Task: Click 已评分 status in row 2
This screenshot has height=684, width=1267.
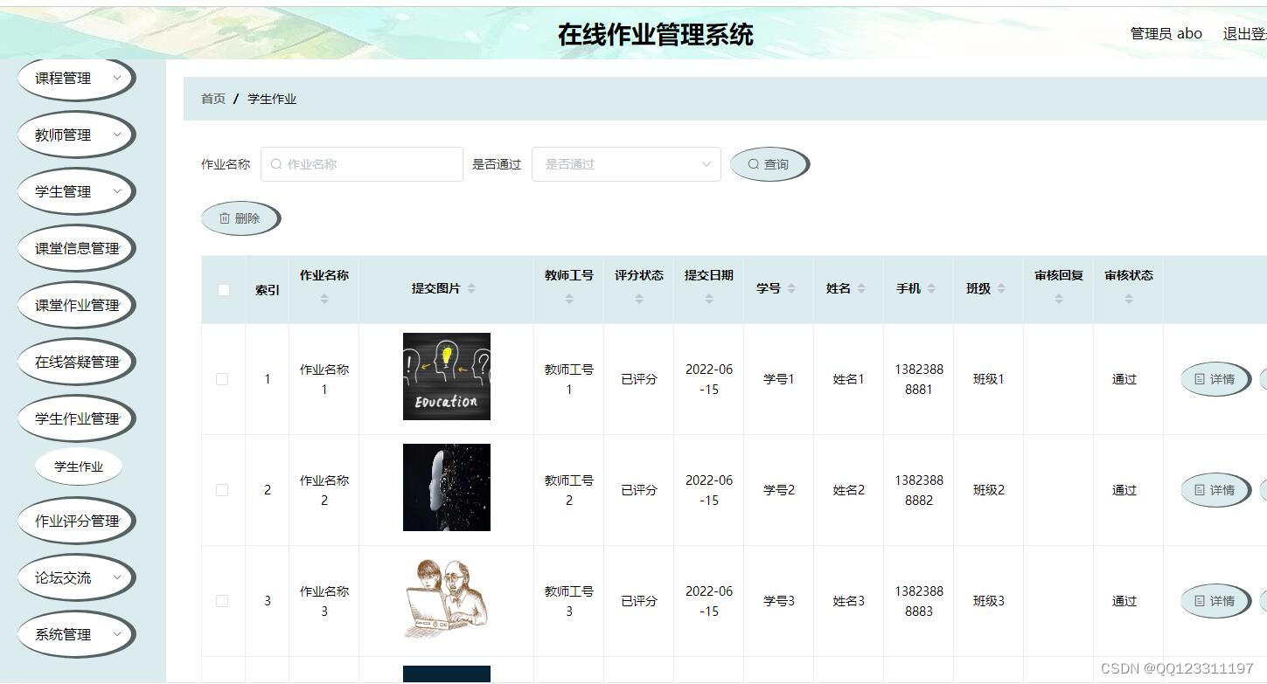Action: click(x=639, y=490)
